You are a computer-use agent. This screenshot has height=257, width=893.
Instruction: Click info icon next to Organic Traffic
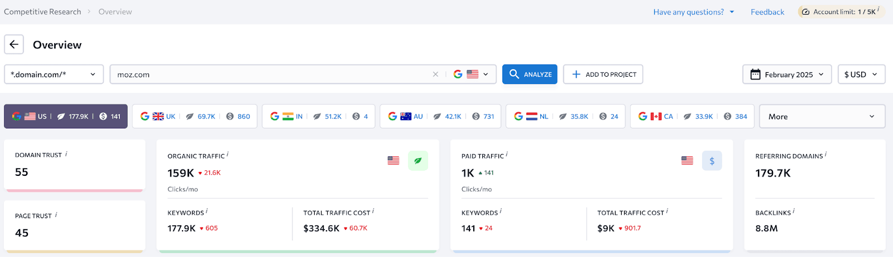pos(228,155)
